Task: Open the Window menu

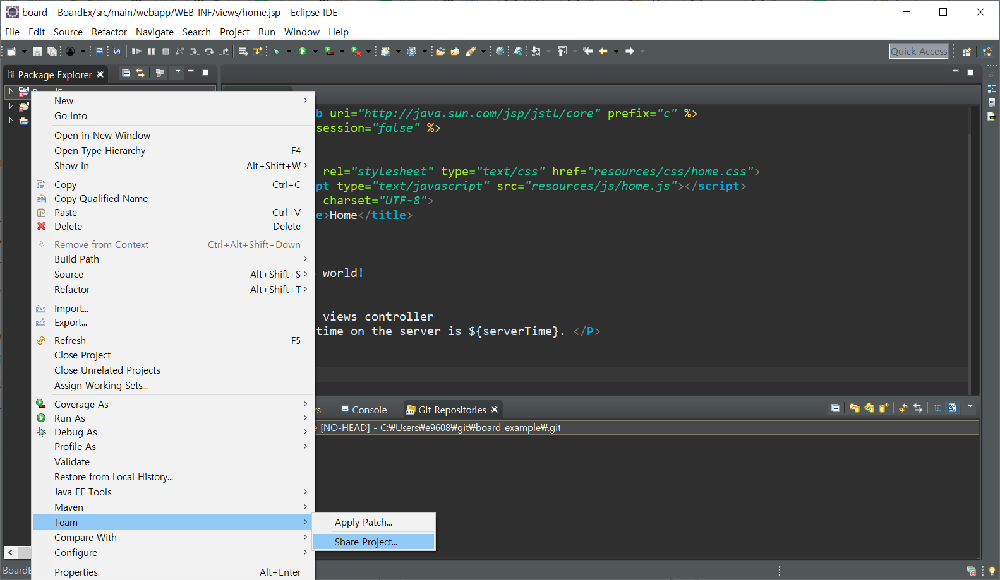Action: pyautogui.click(x=302, y=32)
